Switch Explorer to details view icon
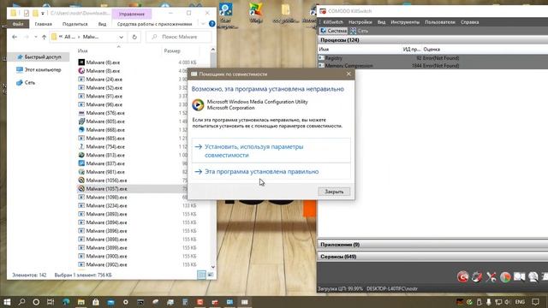The image size is (548, 308). click(202, 275)
